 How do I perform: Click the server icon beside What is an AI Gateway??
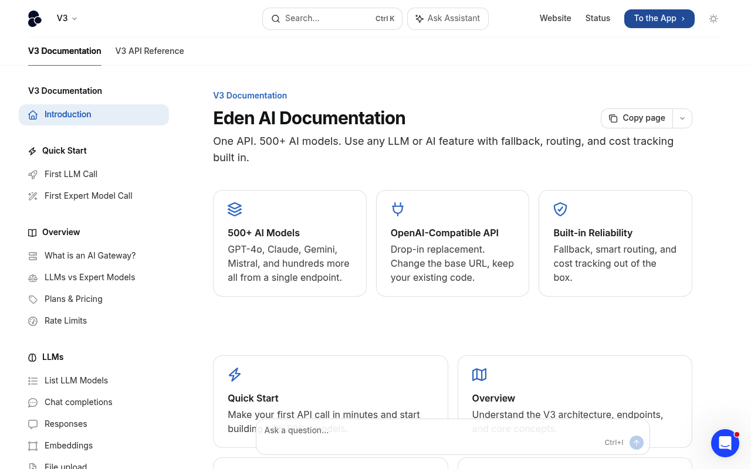pos(33,256)
